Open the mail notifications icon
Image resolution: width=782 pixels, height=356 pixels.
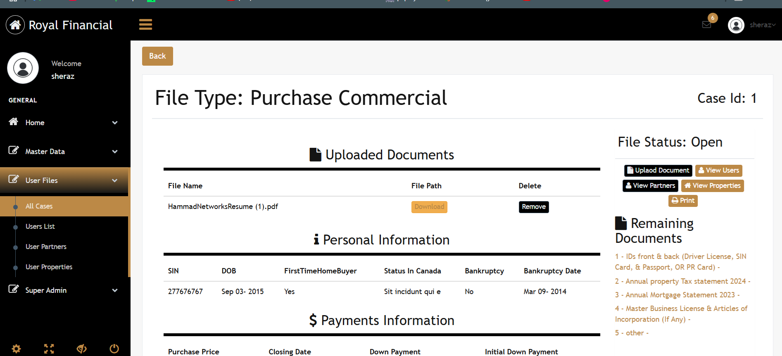coord(706,25)
